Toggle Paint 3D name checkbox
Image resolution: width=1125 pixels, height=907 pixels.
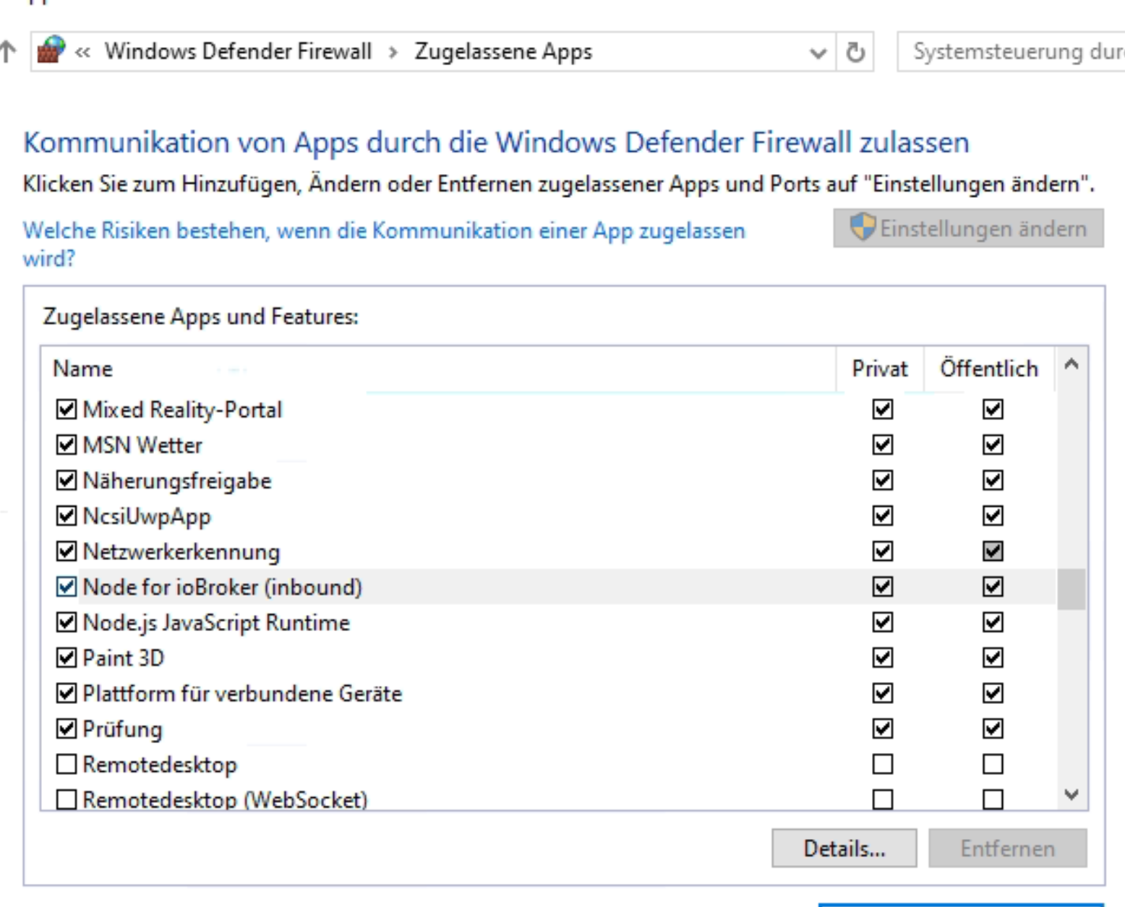(x=66, y=658)
